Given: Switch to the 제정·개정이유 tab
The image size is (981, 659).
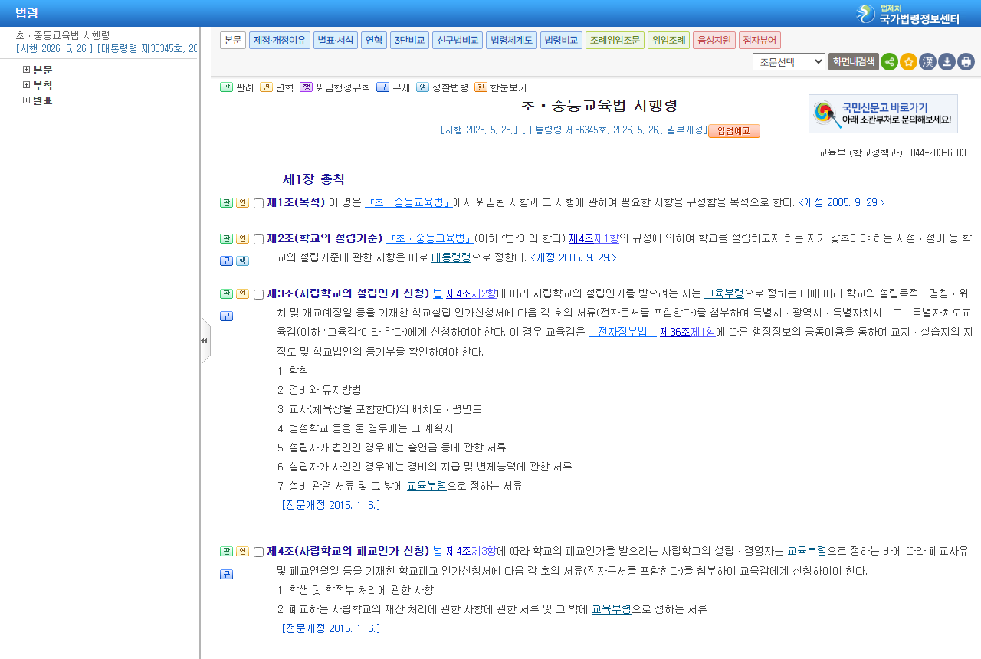Looking at the screenshot, I should (x=279, y=41).
